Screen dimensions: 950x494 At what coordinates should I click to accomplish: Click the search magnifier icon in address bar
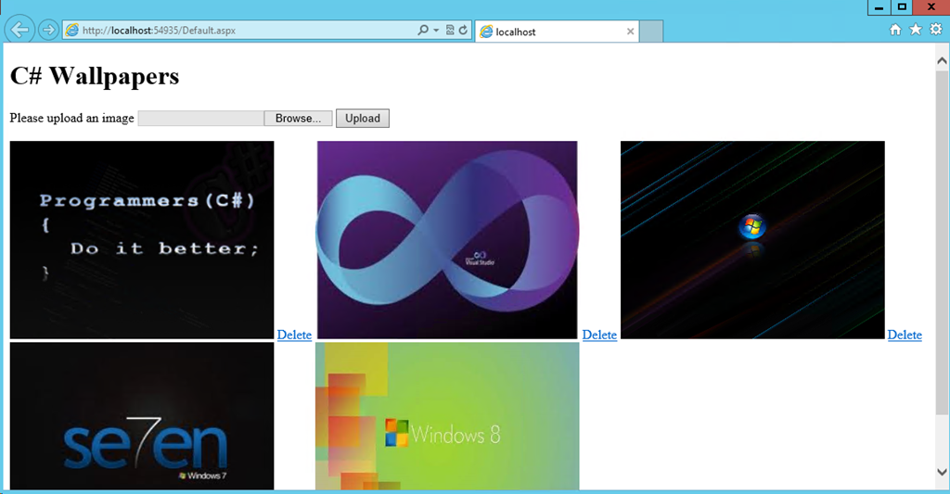click(423, 31)
